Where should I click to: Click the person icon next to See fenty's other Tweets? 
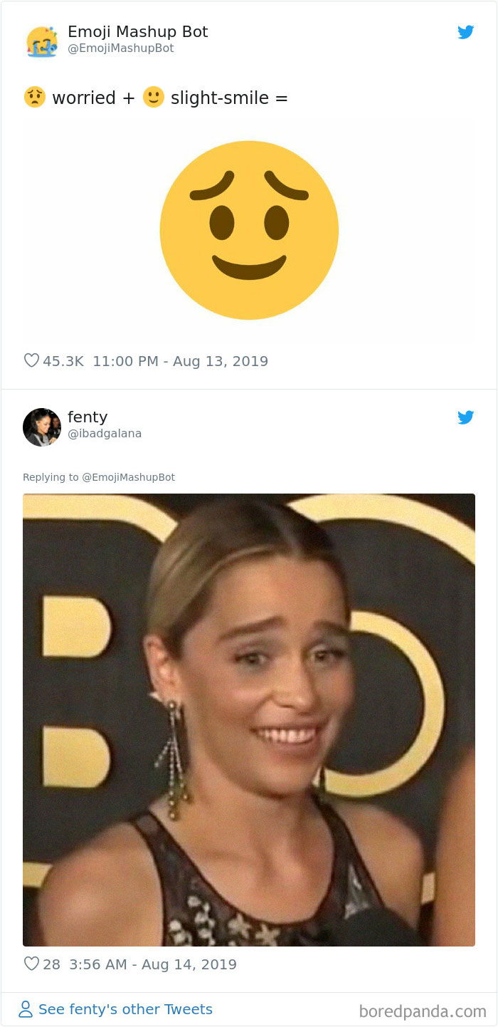pyautogui.click(x=27, y=1009)
